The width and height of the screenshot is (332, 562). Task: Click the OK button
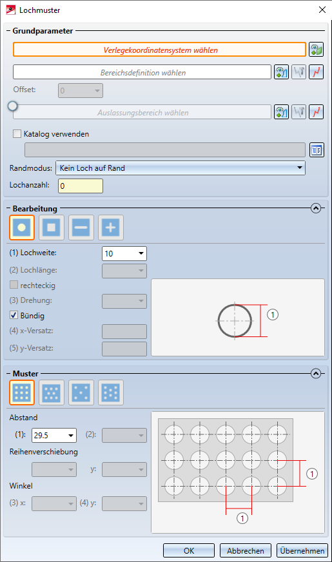pyautogui.click(x=189, y=550)
